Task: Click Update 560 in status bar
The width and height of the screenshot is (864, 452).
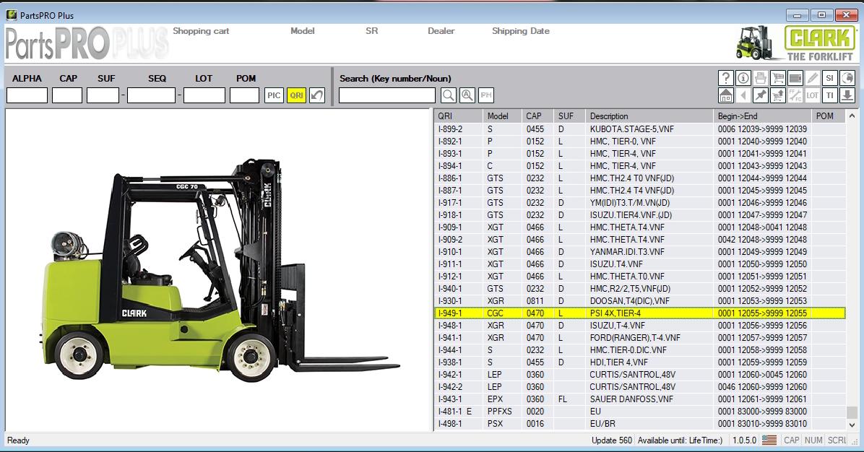Action: 612,440
